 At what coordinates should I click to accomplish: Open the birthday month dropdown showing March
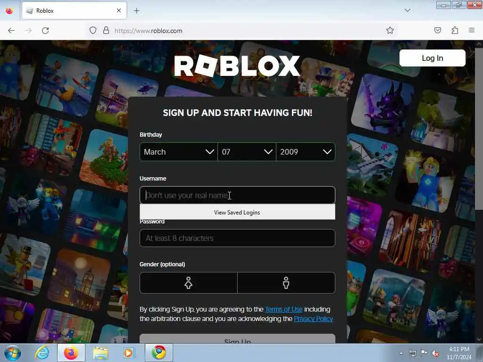(x=179, y=152)
